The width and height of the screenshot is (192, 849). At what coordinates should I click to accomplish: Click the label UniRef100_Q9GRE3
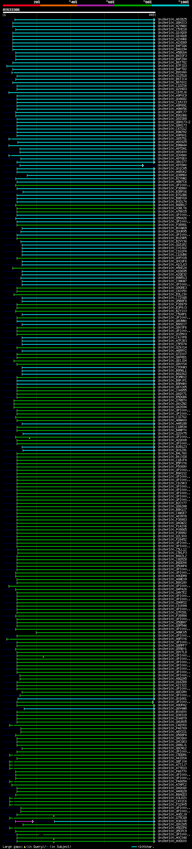[x=172, y=288]
